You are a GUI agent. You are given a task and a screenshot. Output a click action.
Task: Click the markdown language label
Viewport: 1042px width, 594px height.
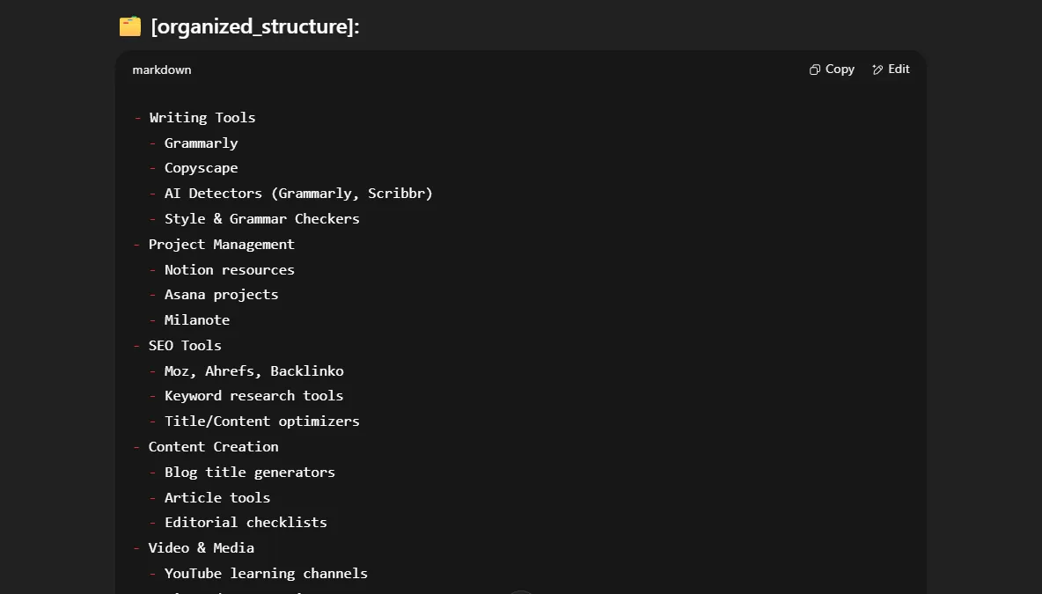tap(161, 70)
